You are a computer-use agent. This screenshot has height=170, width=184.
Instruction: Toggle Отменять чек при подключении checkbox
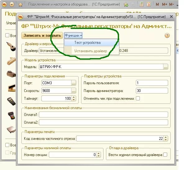pos(138,99)
